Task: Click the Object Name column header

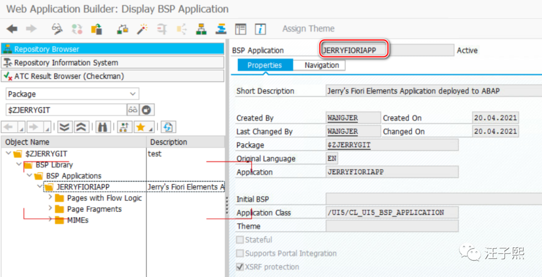Action: coord(74,142)
